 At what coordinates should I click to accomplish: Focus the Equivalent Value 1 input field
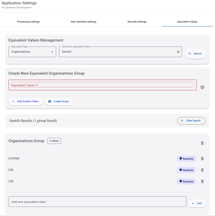pos(102,85)
